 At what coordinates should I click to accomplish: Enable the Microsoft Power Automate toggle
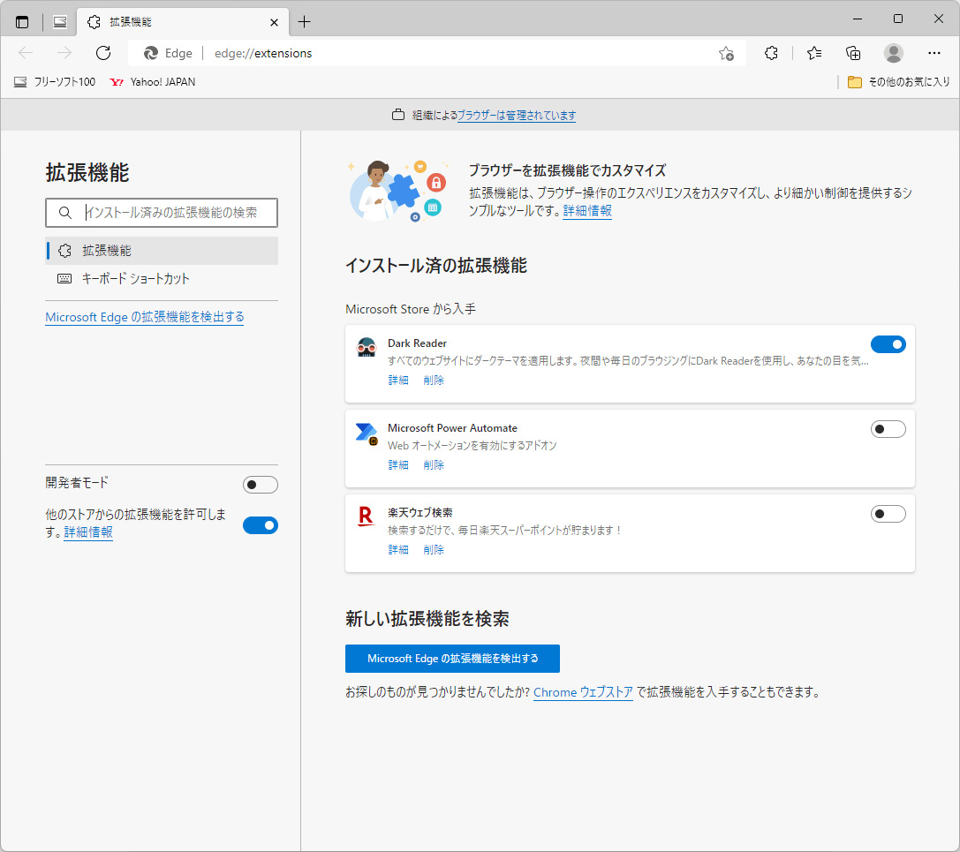pyautogui.click(x=888, y=429)
